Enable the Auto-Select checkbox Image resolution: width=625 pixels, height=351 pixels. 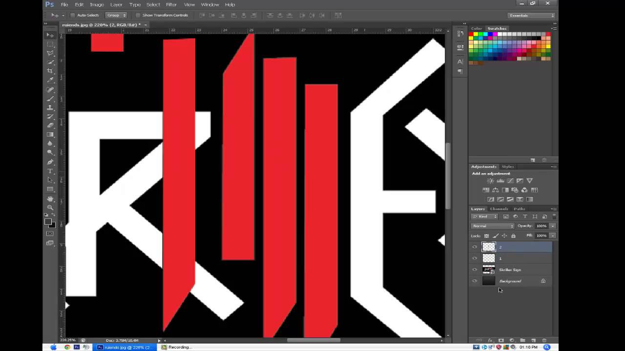[x=73, y=15]
